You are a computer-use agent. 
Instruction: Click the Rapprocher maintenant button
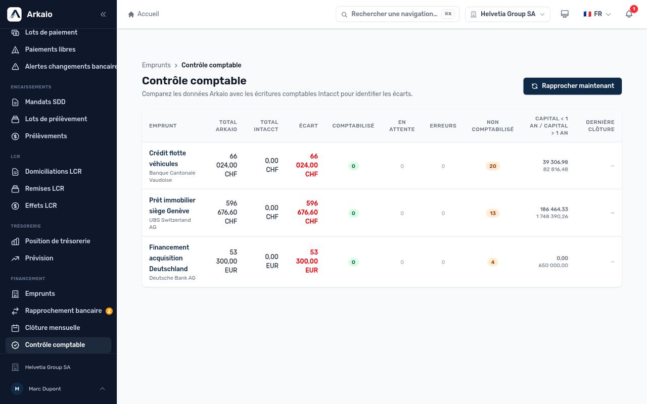pos(572,86)
